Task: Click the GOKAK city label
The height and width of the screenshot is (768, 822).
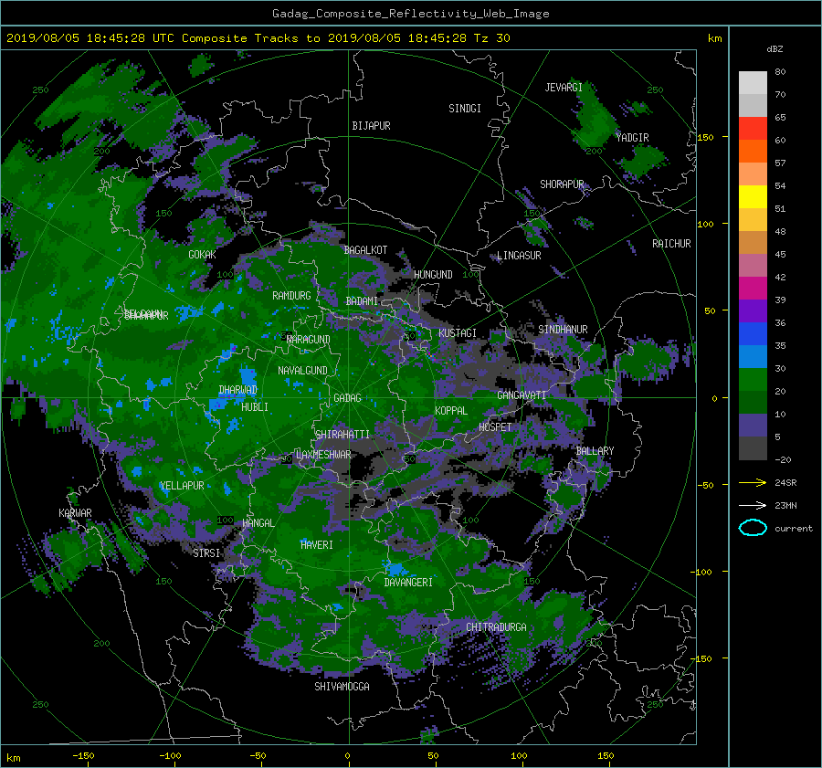Action: (x=203, y=255)
